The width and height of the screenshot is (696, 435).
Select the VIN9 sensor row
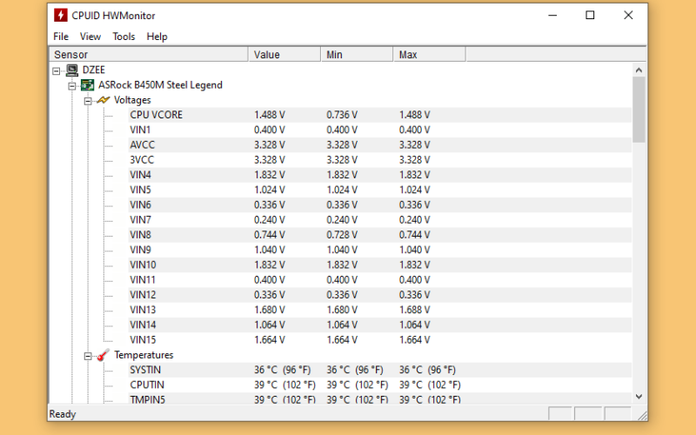[x=380, y=250]
